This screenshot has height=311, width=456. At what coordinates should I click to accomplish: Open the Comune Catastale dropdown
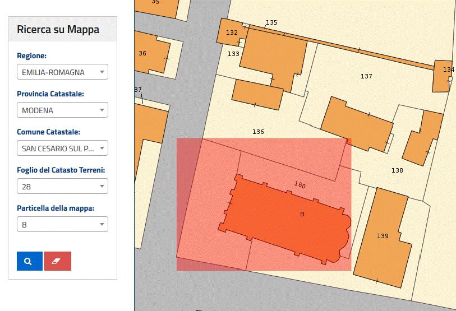click(62, 148)
